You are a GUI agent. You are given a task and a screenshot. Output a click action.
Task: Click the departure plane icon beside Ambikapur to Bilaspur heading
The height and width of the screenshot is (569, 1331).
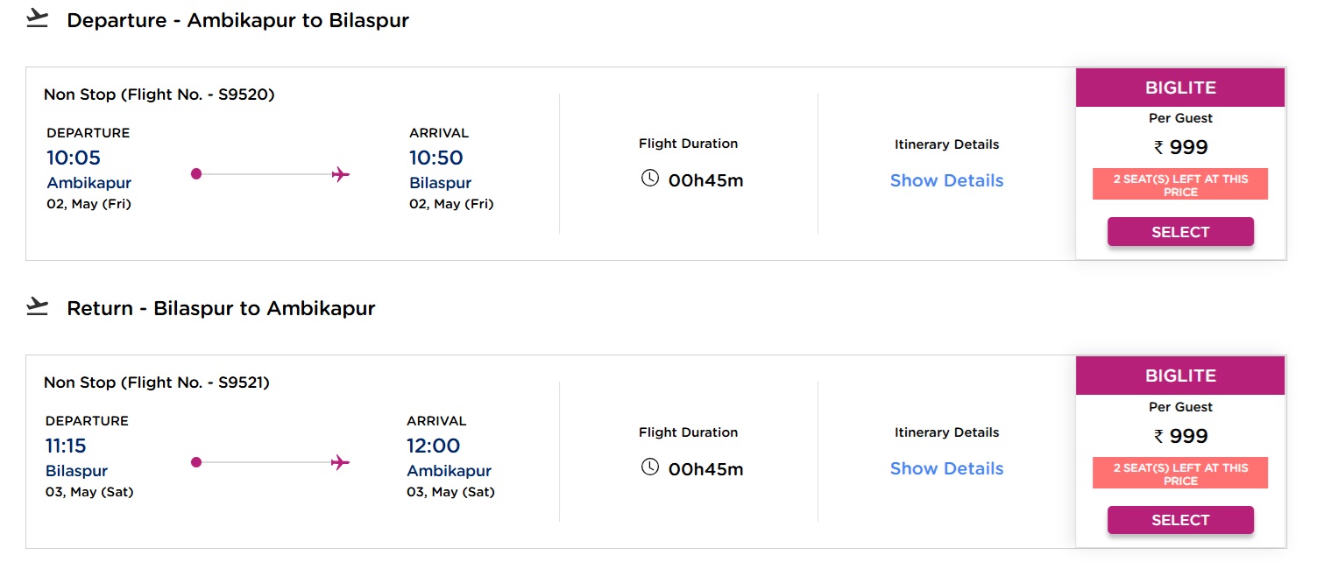point(37,18)
